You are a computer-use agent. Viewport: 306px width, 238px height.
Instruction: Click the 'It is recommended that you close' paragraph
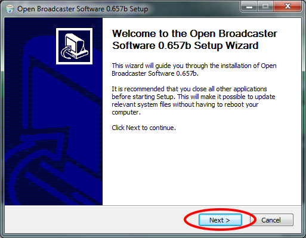point(193,101)
